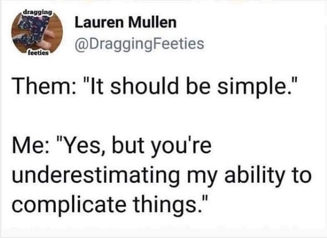Visit the @DraggingFeeties handle link
Image resolution: width=327 pixels, height=238 pixels.
coord(139,44)
